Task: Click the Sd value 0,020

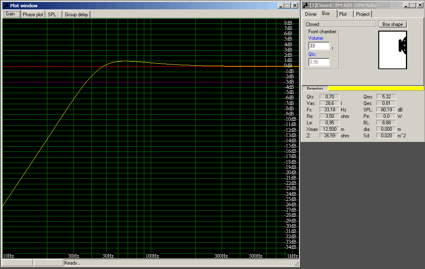Action: tap(386, 136)
